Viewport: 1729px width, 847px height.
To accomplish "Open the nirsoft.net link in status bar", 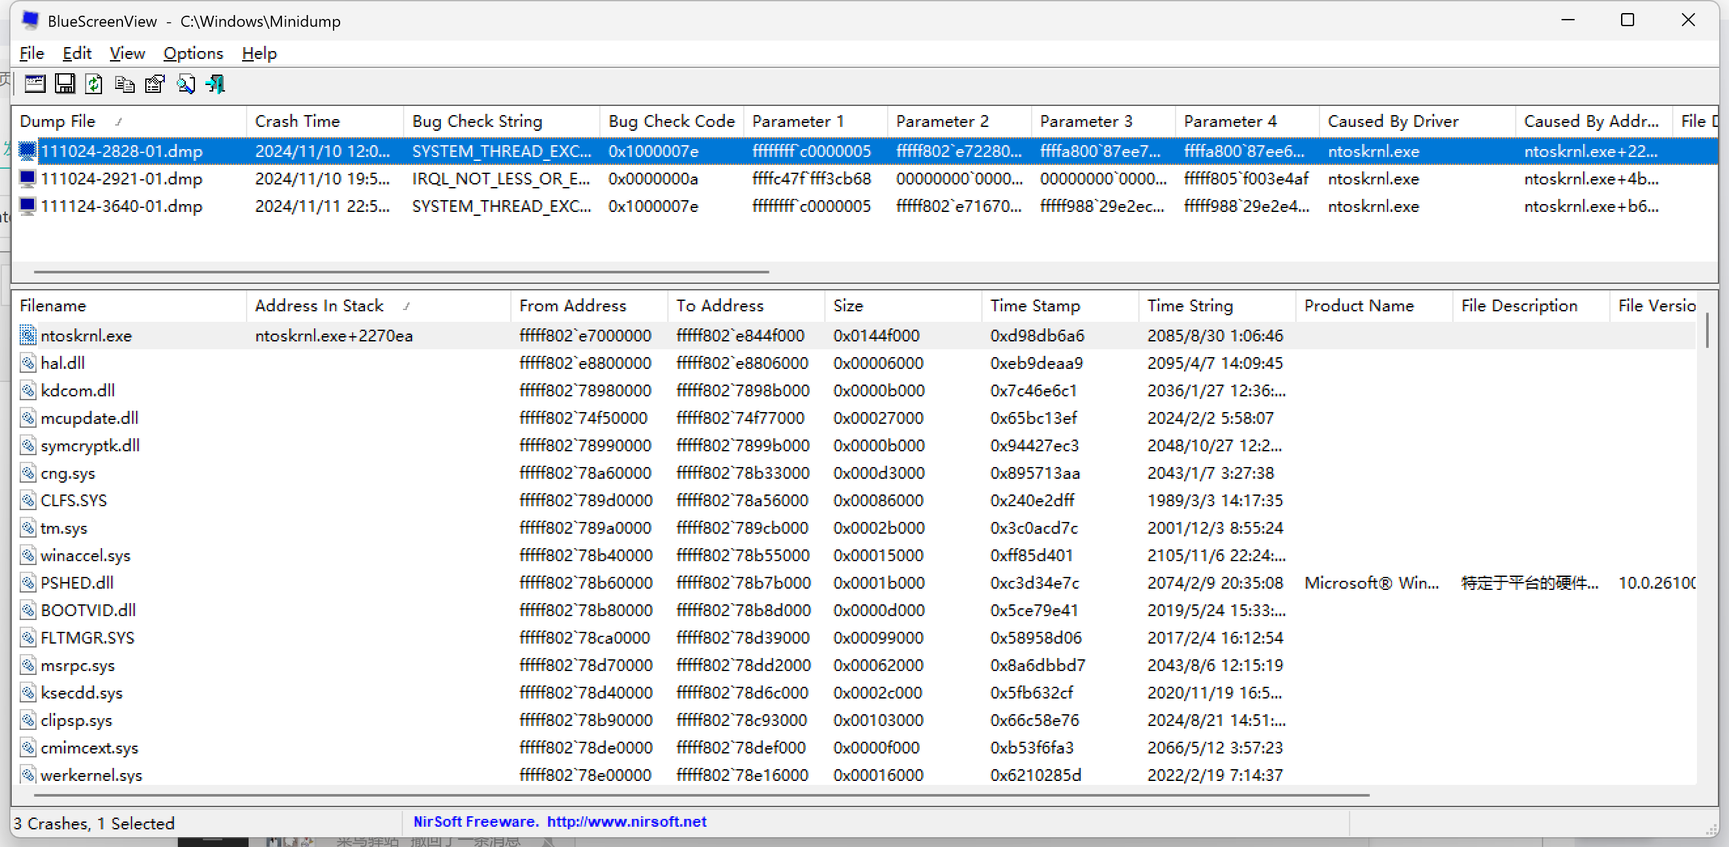I will click(626, 821).
